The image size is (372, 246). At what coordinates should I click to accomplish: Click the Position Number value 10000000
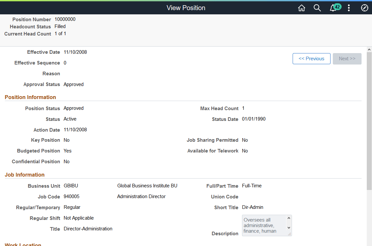click(65, 19)
